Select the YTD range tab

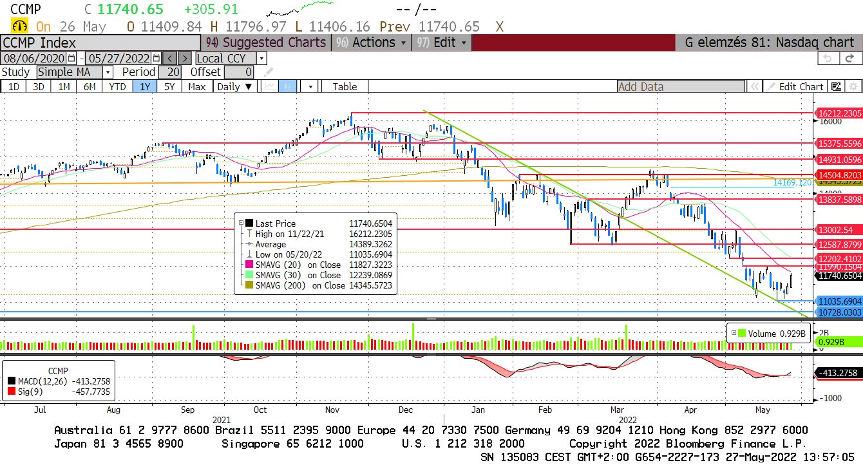point(117,86)
